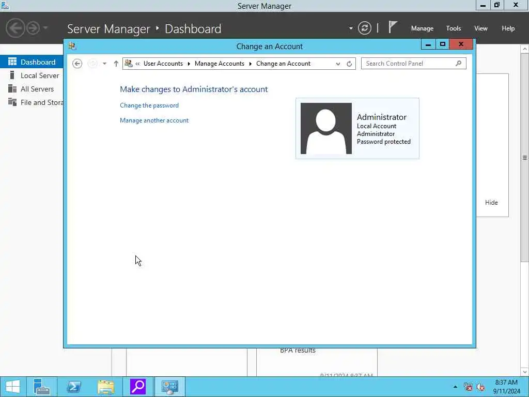
Task: Select Dashboard in Server Manager sidebar
Action: (32, 62)
